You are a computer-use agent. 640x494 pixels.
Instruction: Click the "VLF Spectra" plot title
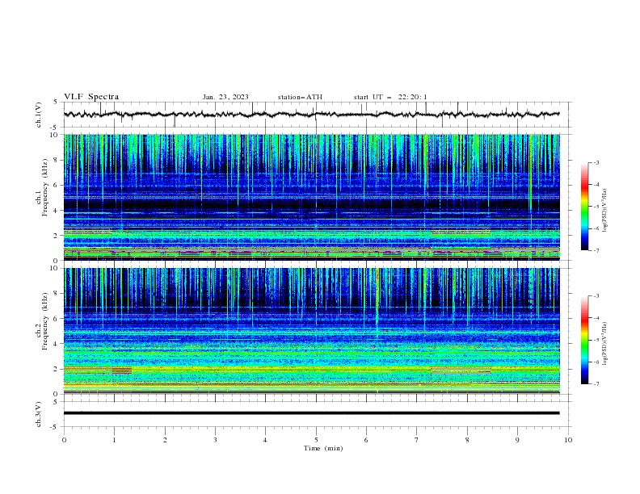point(91,97)
